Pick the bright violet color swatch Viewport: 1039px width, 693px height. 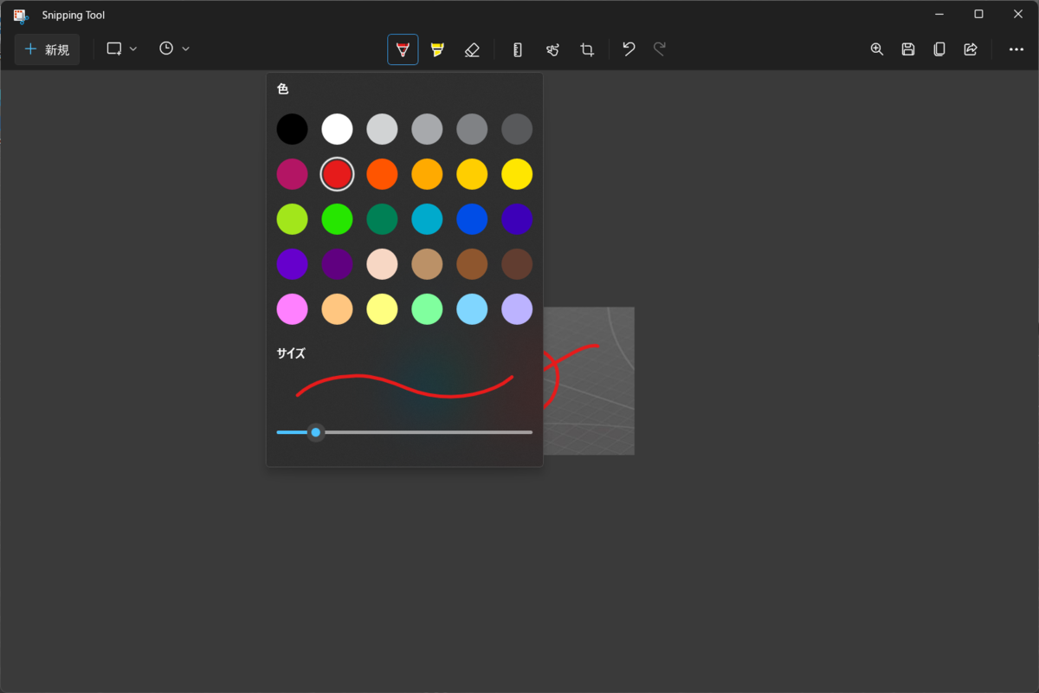pyautogui.click(x=292, y=264)
